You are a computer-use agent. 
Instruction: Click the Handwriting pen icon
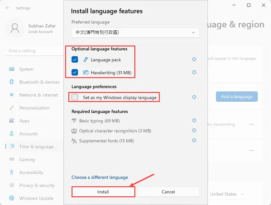pyautogui.click(x=85, y=72)
